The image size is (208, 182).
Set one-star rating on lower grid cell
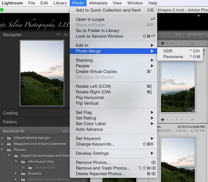[163, 120]
